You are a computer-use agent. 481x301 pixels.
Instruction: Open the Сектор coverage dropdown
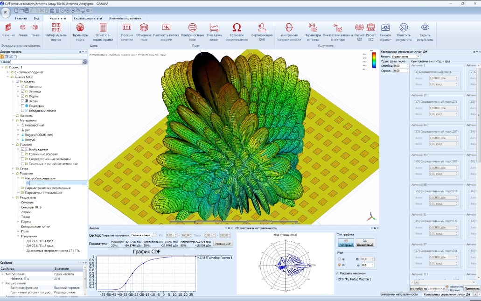click(143, 236)
